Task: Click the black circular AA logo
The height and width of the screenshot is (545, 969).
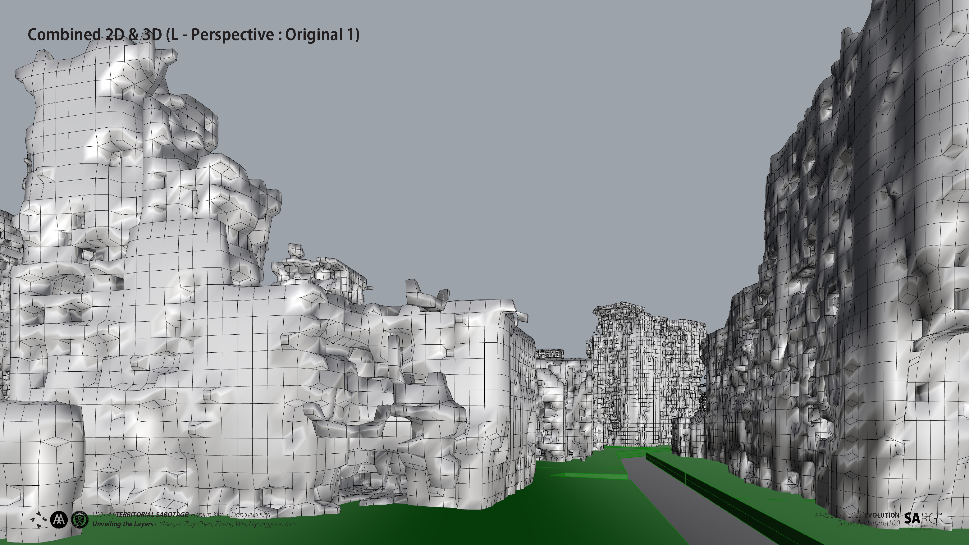Action: 59,520
